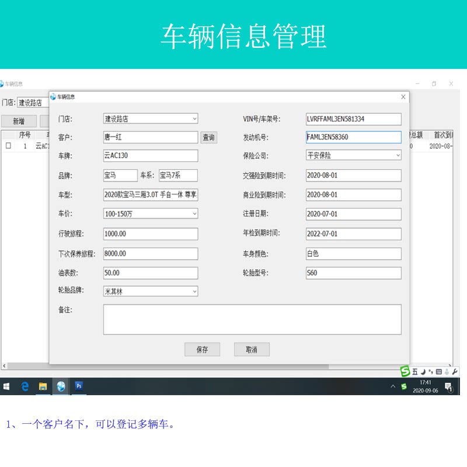Click the 门店 field in background window
The height and width of the screenshot is (467, 467).
pyautogui.click(x=33, y=103)
